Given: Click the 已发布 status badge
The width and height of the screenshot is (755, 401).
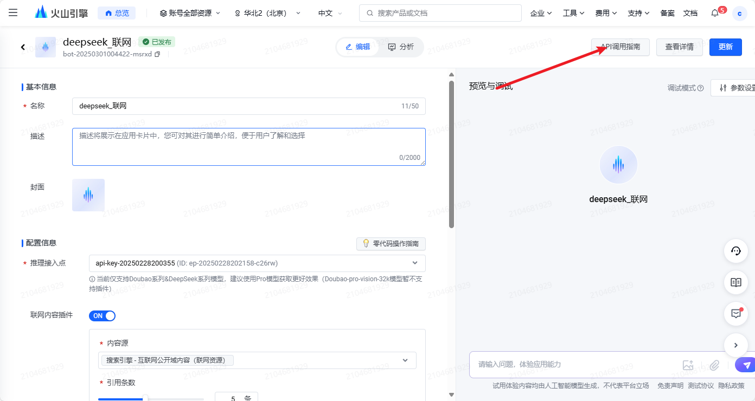Looking at the screenshot, I should pyautogui.click(x=157, y=42).
